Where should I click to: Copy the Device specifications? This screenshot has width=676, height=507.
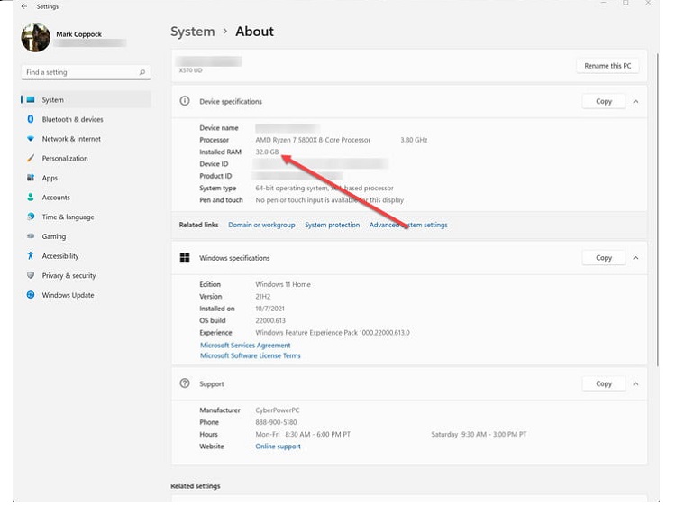pos(604,102)
